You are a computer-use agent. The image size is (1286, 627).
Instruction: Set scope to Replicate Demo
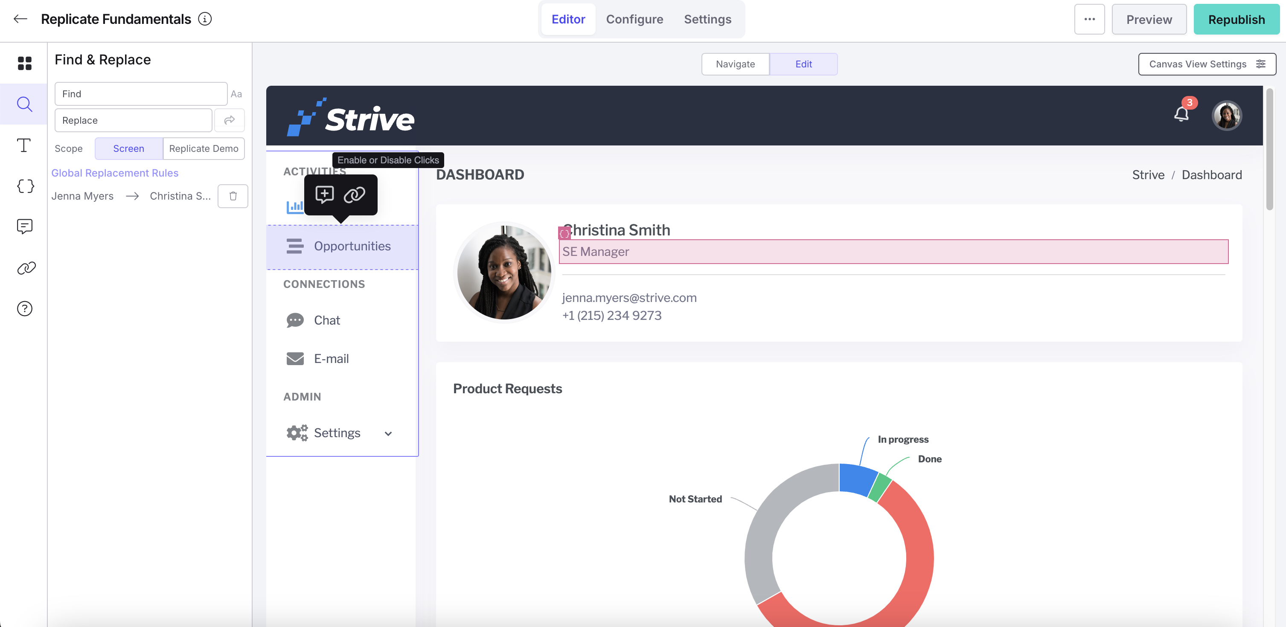coord(204,148)
